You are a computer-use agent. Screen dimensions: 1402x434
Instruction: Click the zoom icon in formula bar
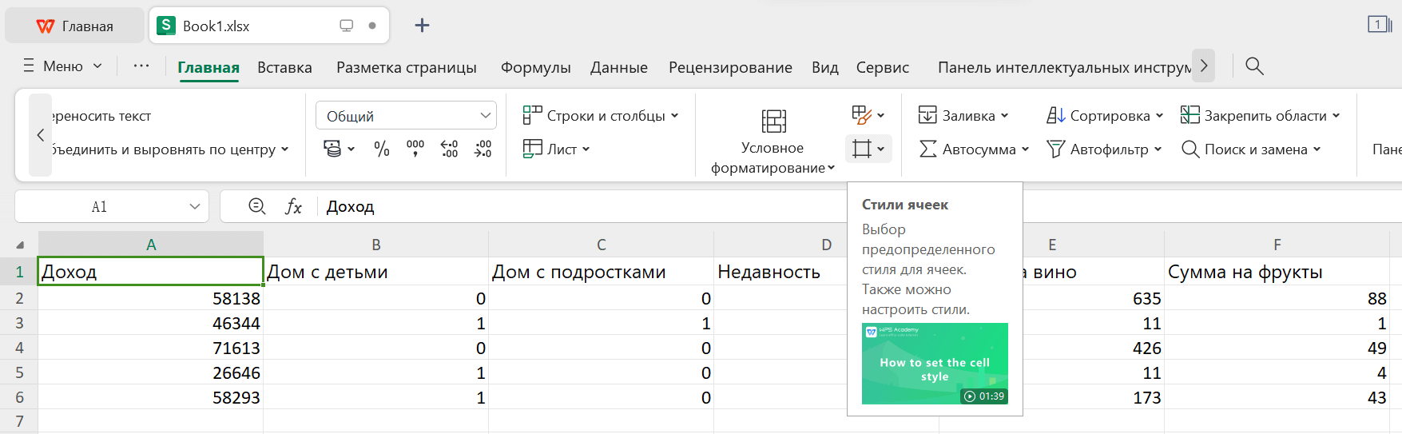(x=256, y=207)
